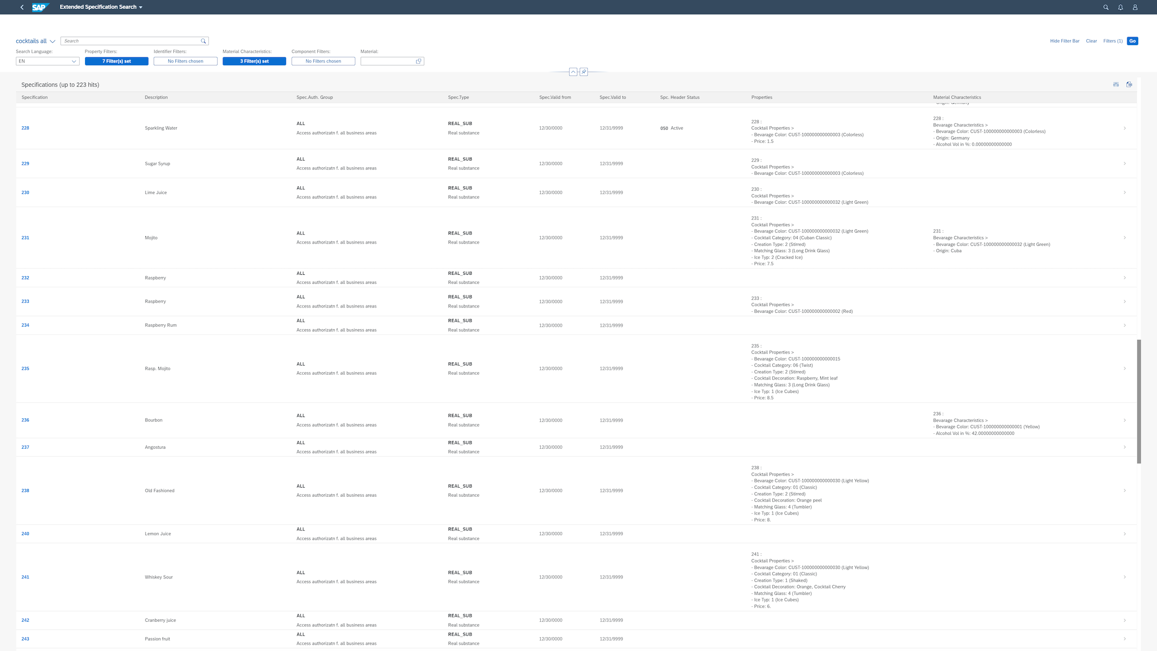Open the notifications bell

coord(1120,7)
